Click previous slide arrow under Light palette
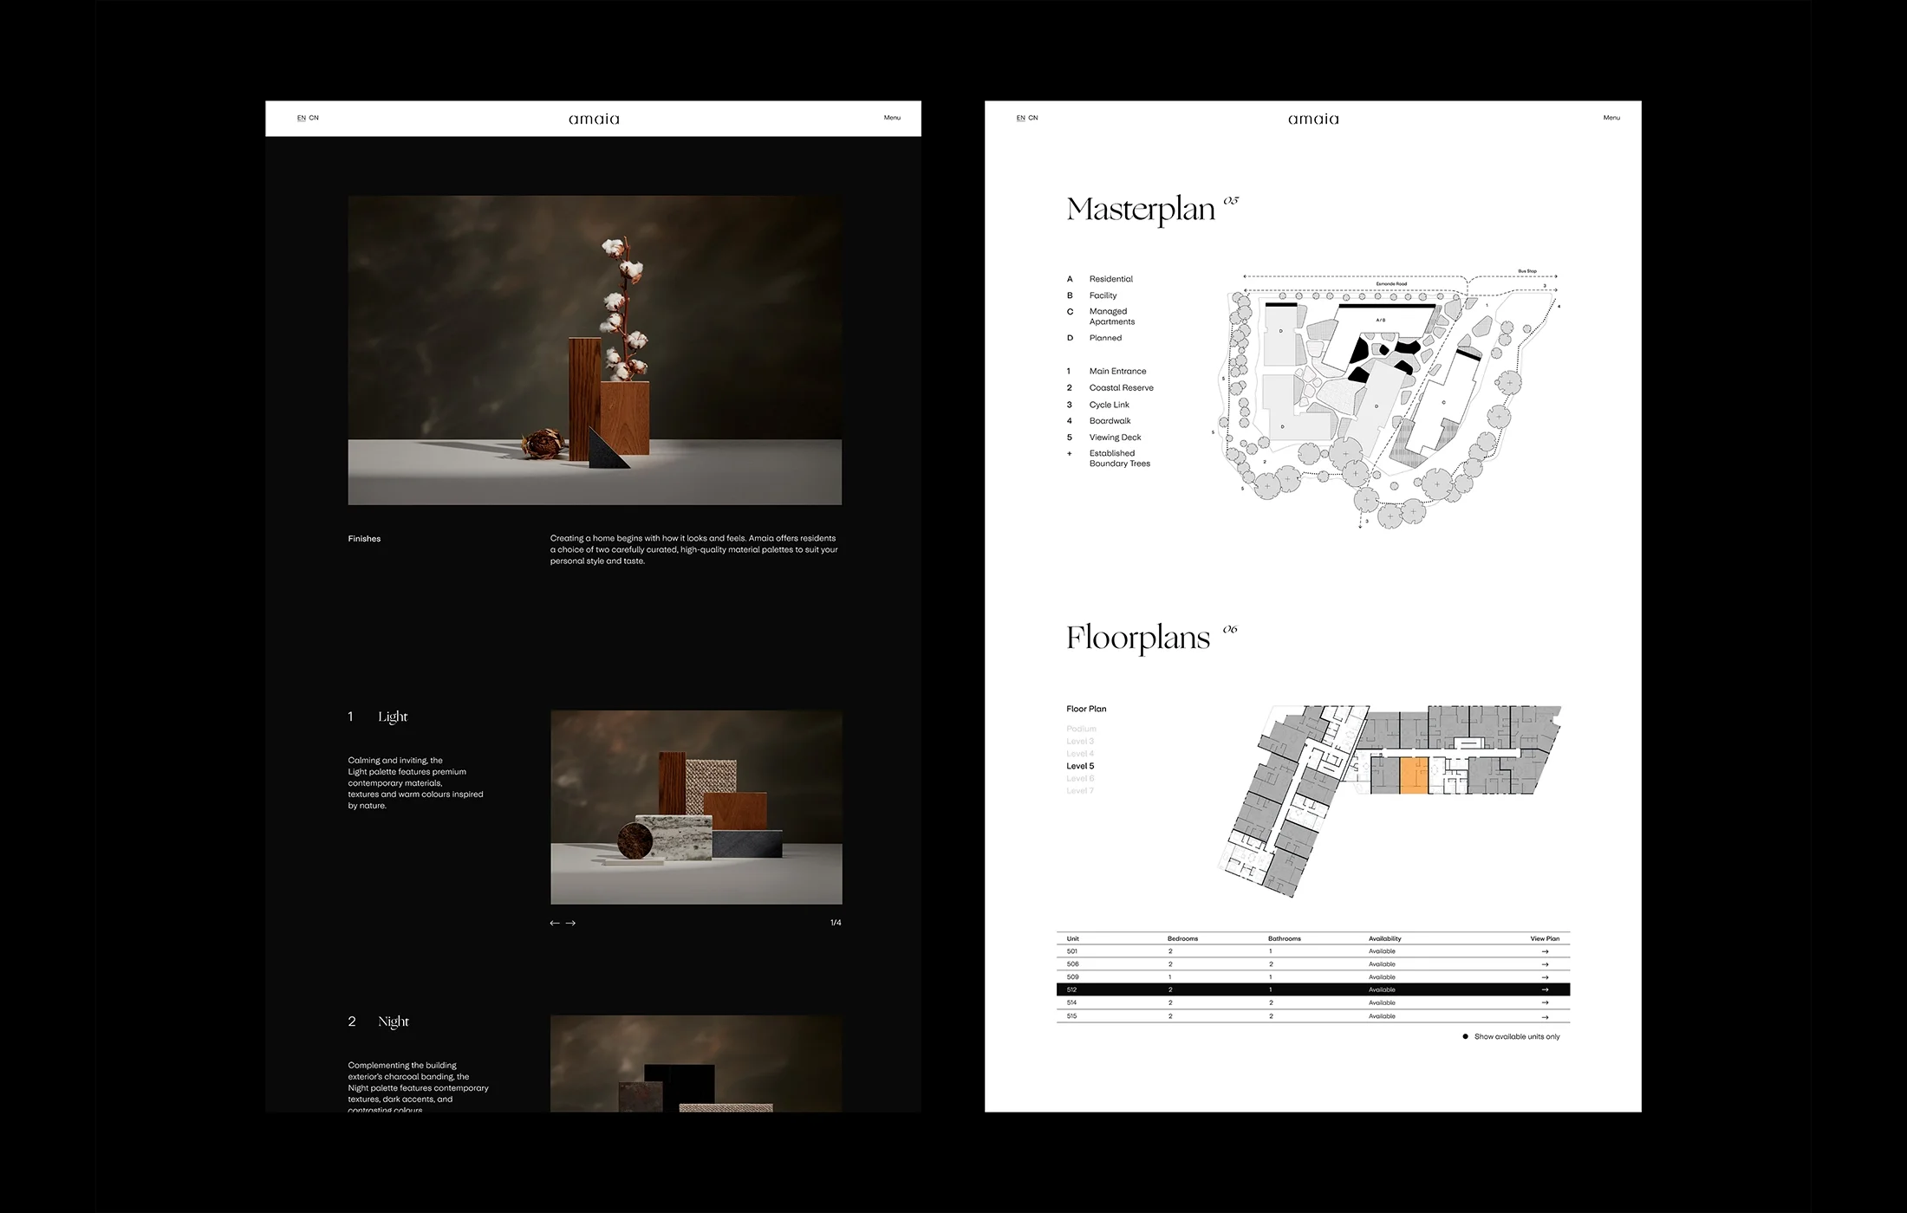The image size is (1907, 1213). (x=555, y=923)
